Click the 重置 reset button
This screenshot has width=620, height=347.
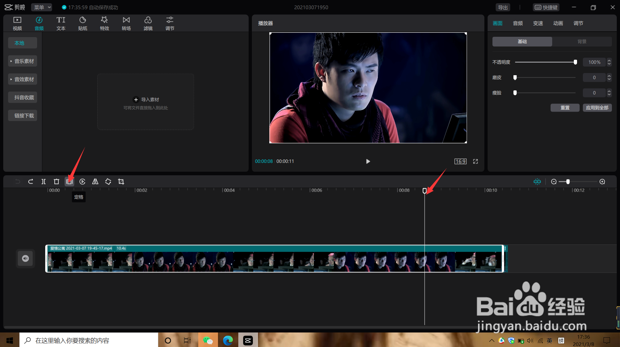[565, 108]
